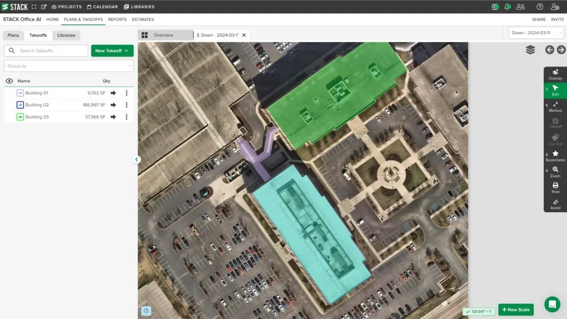Viewport: 567px width, 319px height.
Task: Click the New Scale button
Action: tap(516, 310)
